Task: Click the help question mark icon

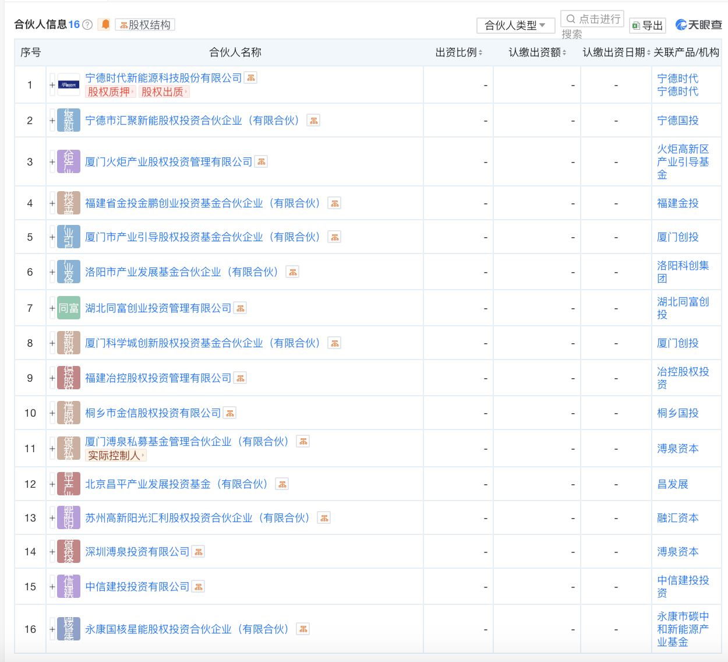Action: [87, 24]
